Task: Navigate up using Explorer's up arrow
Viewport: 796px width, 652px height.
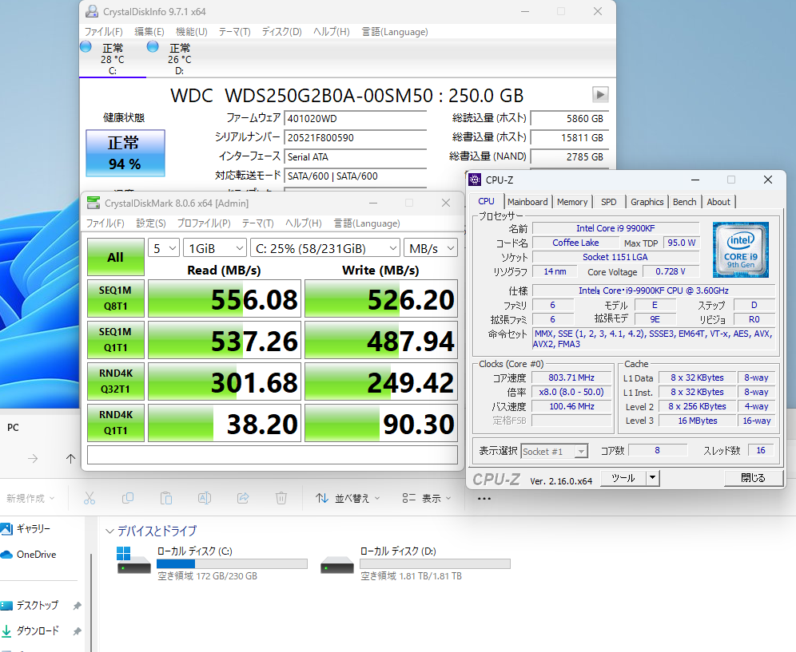Action: [70, 458]
